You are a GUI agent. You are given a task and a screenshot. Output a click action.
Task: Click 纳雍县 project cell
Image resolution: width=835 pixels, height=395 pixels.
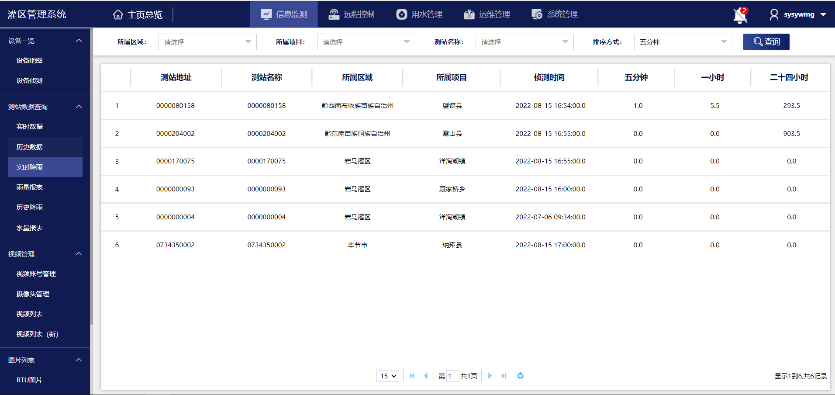pyautogui.click(x=452, y=245)
